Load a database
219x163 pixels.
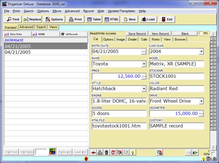pos(148,19)
